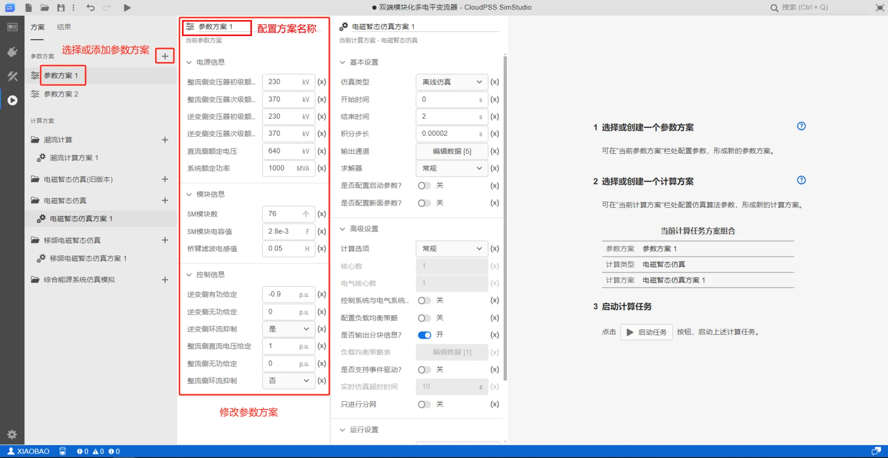888x458 pixels.
Task: Toggle fullscreen mode icon at top right
Action: [x=880, y=8]
